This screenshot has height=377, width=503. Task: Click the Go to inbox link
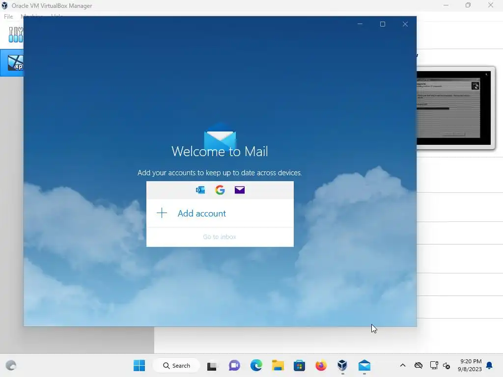220,237
